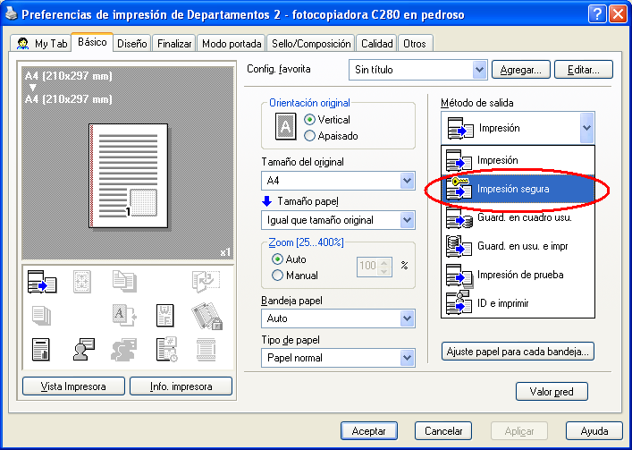Click Ajuste papel para cada bandeja... button
Screen dimensions: 632x450
(x=518, y=352)
